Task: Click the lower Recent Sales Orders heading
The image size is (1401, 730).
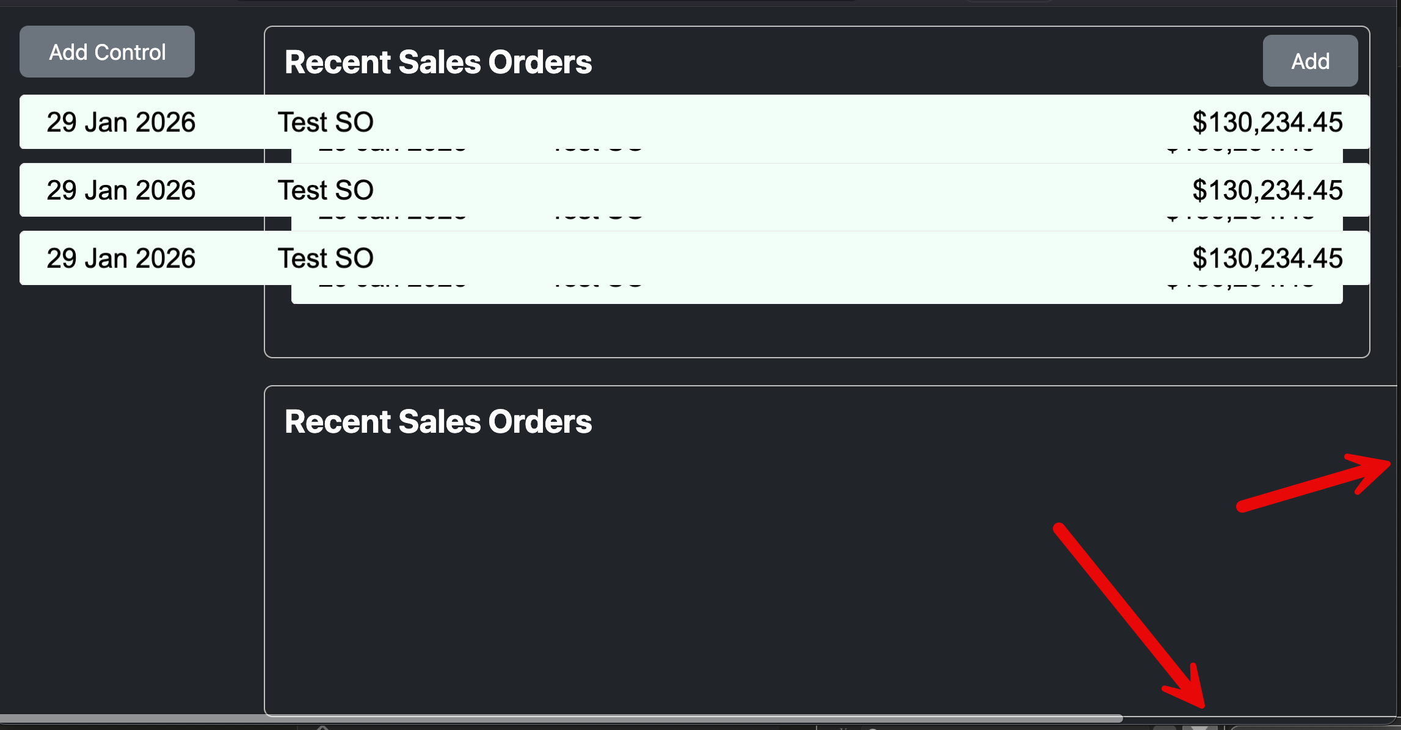Action: click(438, 422)
